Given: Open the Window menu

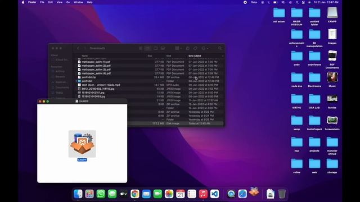Looking at the screenshot, I should (x=78, y=2).
